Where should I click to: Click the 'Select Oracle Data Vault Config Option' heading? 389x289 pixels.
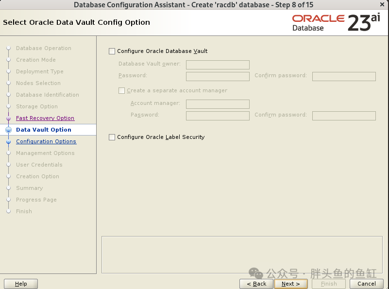click(x=76, y=22)
